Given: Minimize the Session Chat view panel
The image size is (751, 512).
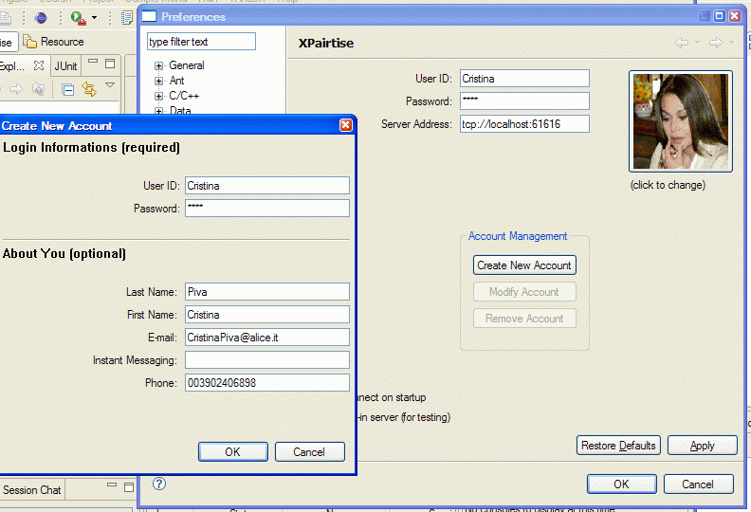Looking at the screenshot, I should click(111, 487).
